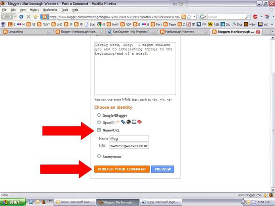Click the Adblock Plus ABP icon
Screen dimensions: 275x206
(255, 17)
